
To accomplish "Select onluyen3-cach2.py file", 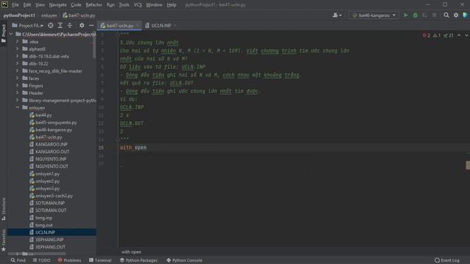I will tap(54, 196).
